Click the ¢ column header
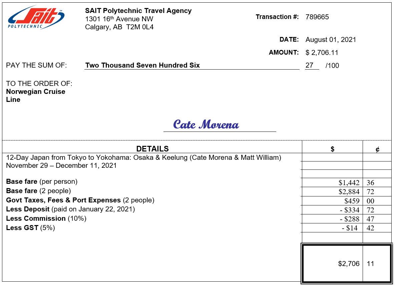 [x=377, y=149]
